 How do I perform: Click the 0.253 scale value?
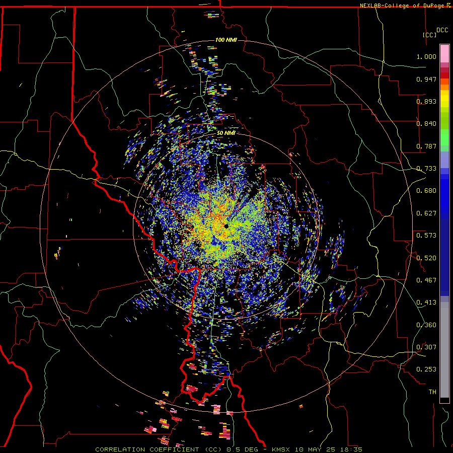[x=426, y=369]
